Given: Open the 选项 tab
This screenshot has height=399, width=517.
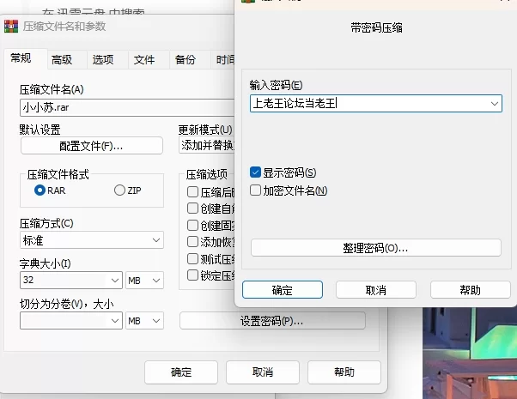Looking at the screenshot, I should (x=103, y=59).
